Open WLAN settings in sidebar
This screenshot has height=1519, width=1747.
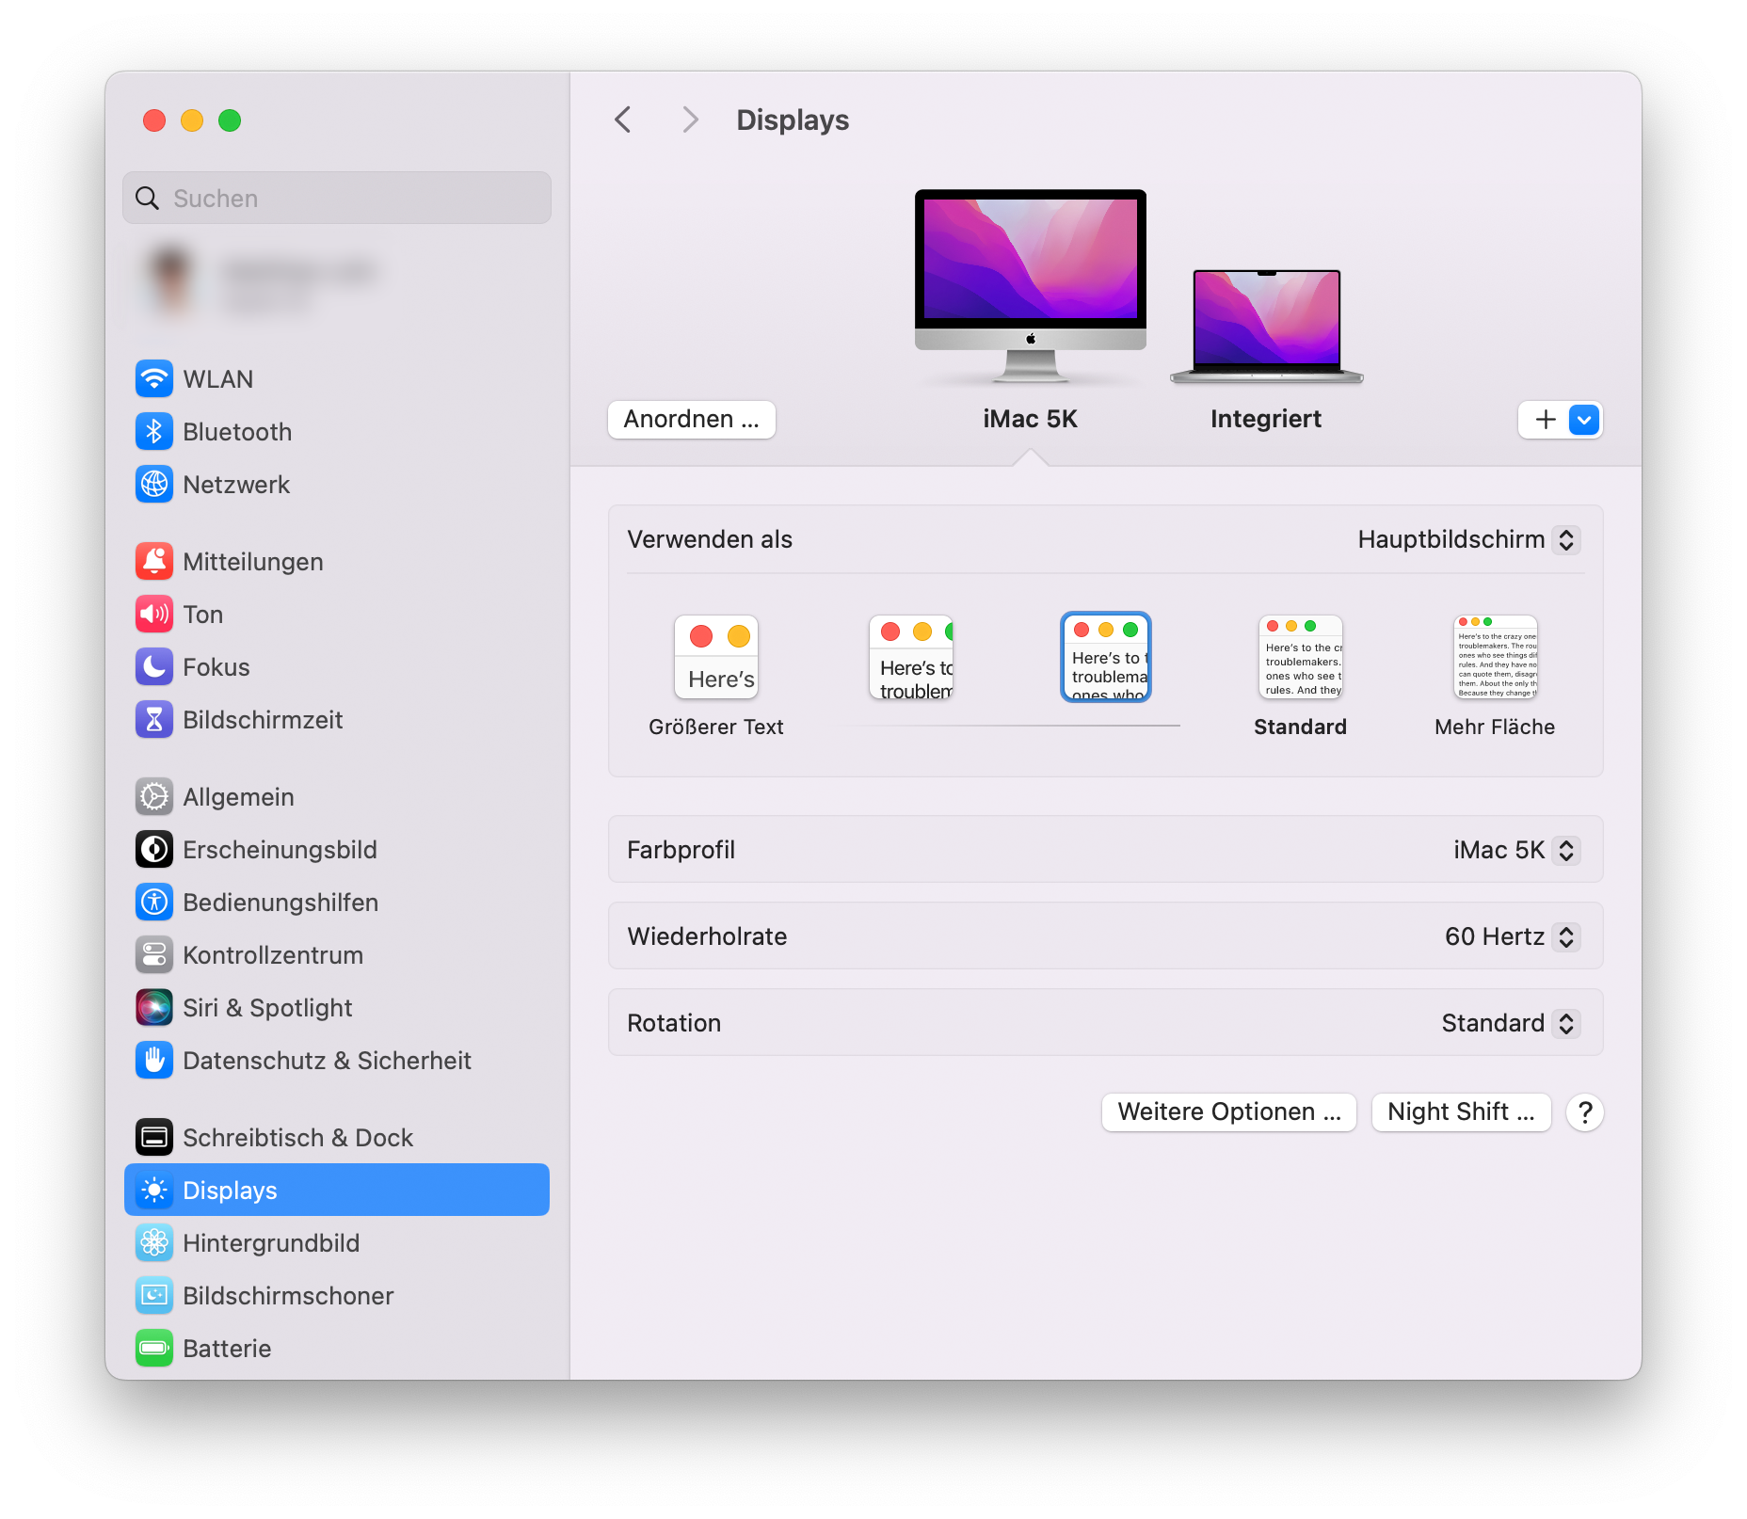336,379
